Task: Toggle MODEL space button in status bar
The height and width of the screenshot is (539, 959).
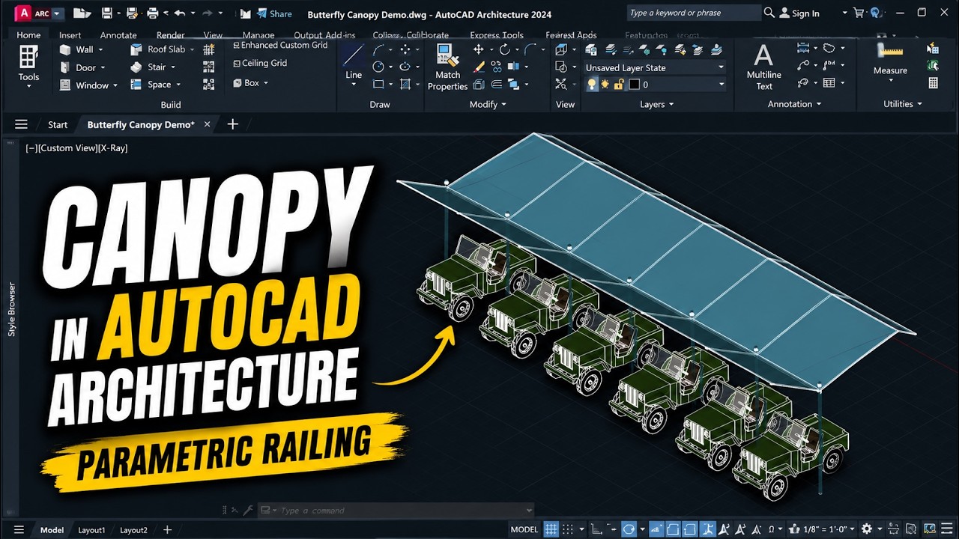Action: click(524, 529)
